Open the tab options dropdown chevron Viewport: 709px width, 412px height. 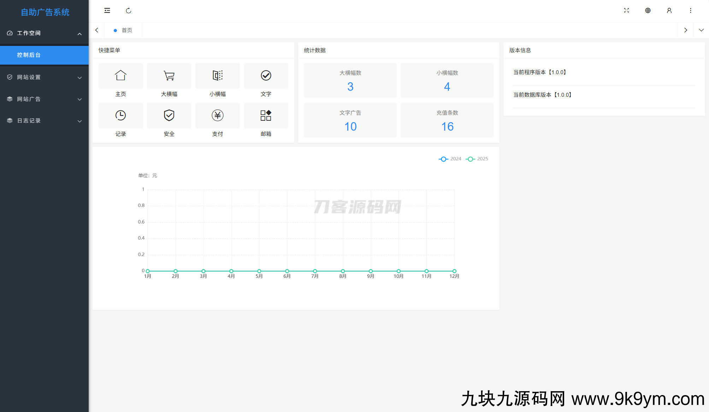(701, 30)
